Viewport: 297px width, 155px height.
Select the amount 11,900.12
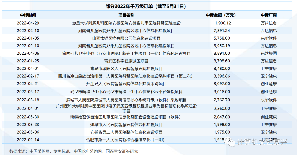(222, 23)
